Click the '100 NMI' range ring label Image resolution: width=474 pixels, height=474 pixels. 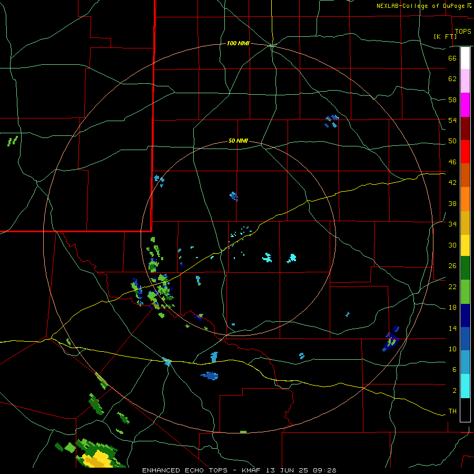pos(238,44)
